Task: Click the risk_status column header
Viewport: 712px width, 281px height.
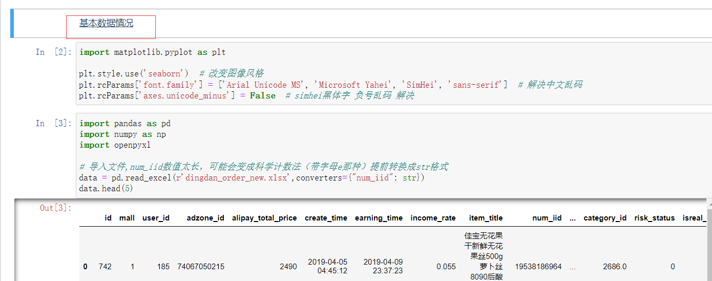Action: (655, 218)
